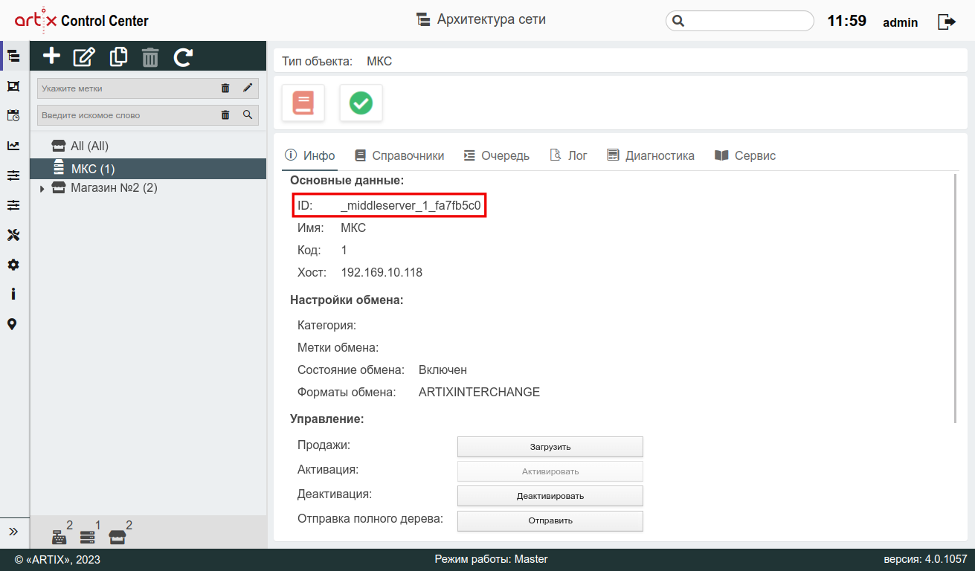Open the tools wrench sidebar icon
This screenshot has width=975, height=571.
coord(13,235)
